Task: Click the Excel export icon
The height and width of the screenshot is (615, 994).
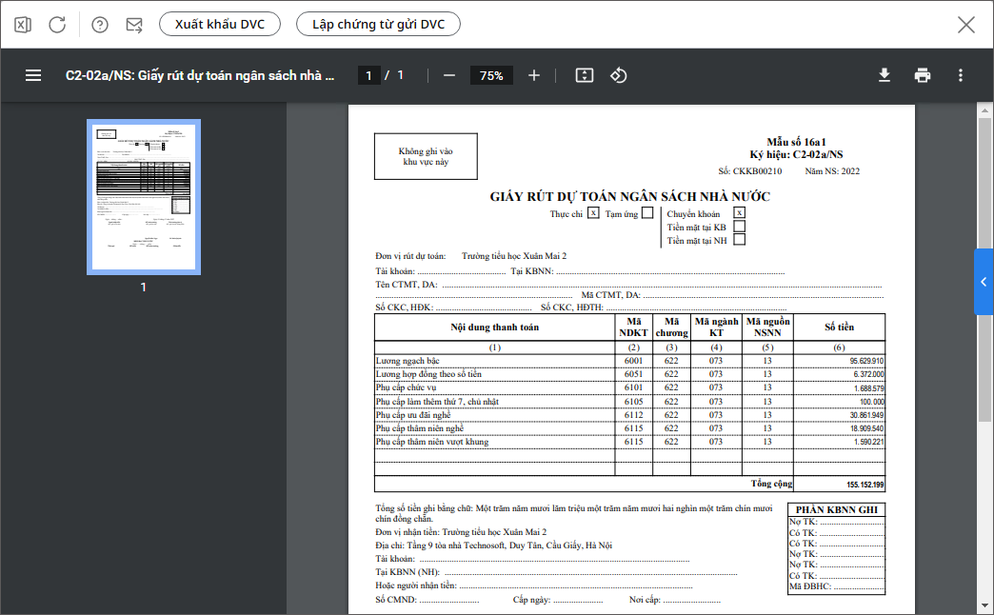Action: [24, 25]
